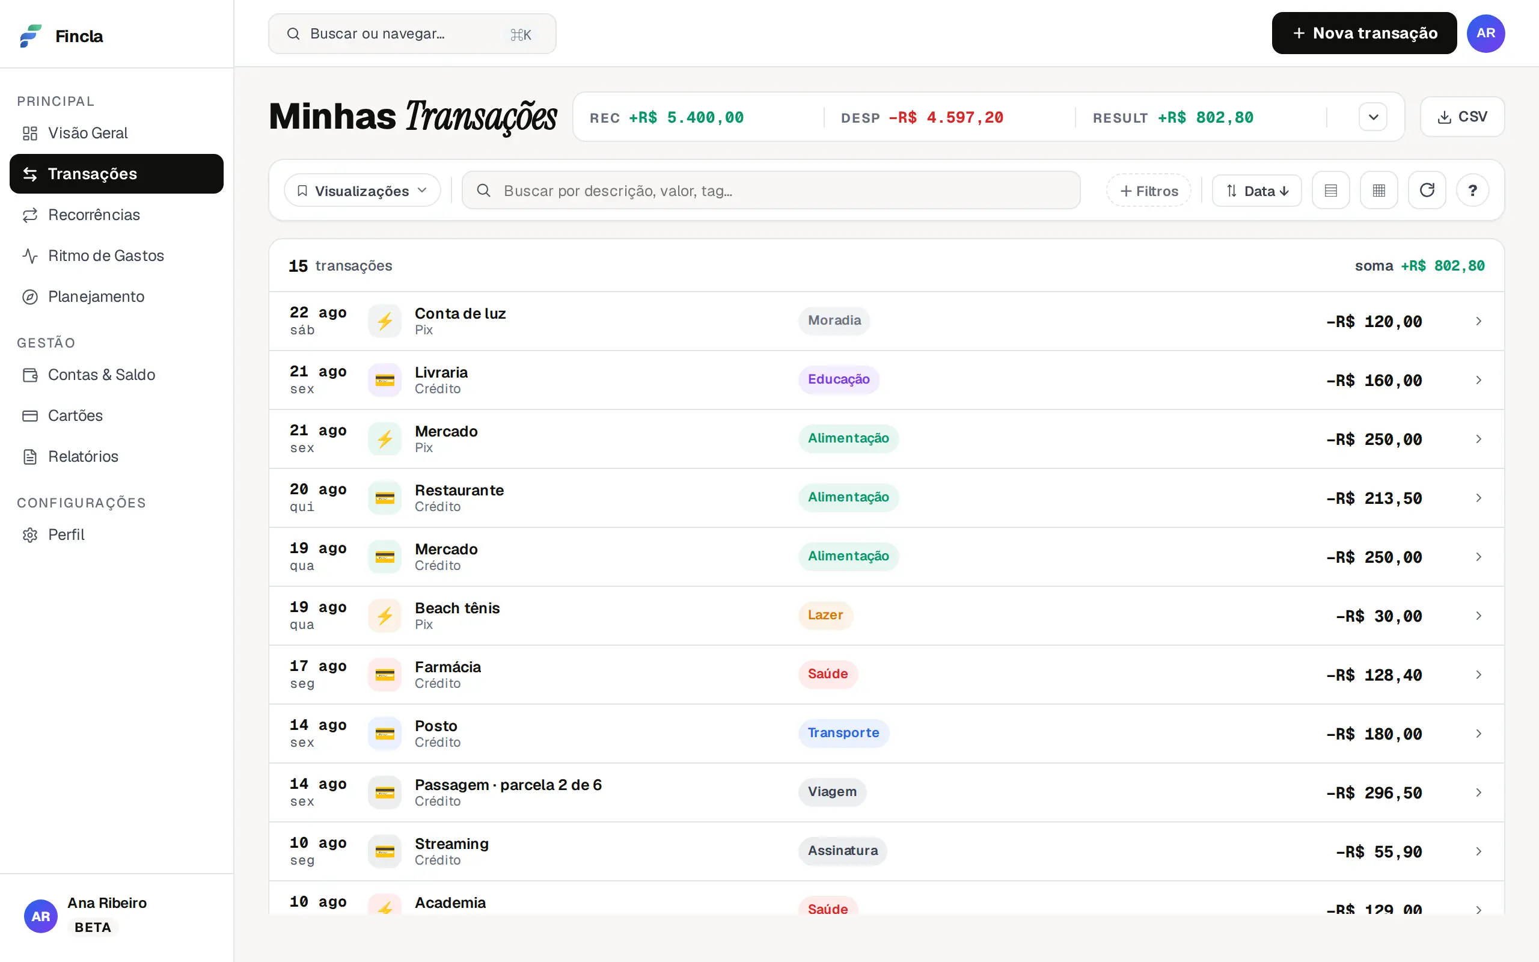Image resolution: width=1539 pixels, height=962 pixels.
Task: Navigate to Ritmo de Gastos
Action: pos(117,256)
